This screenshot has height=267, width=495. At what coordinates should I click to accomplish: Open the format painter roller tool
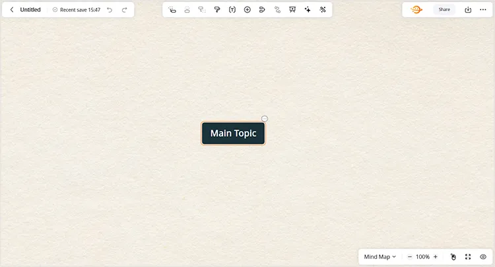[217, 10]
